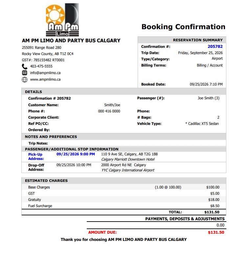Select Calgary Marriott Downtown Hotel text
Viewport: 249px width, 255px height.
(128, 159)
